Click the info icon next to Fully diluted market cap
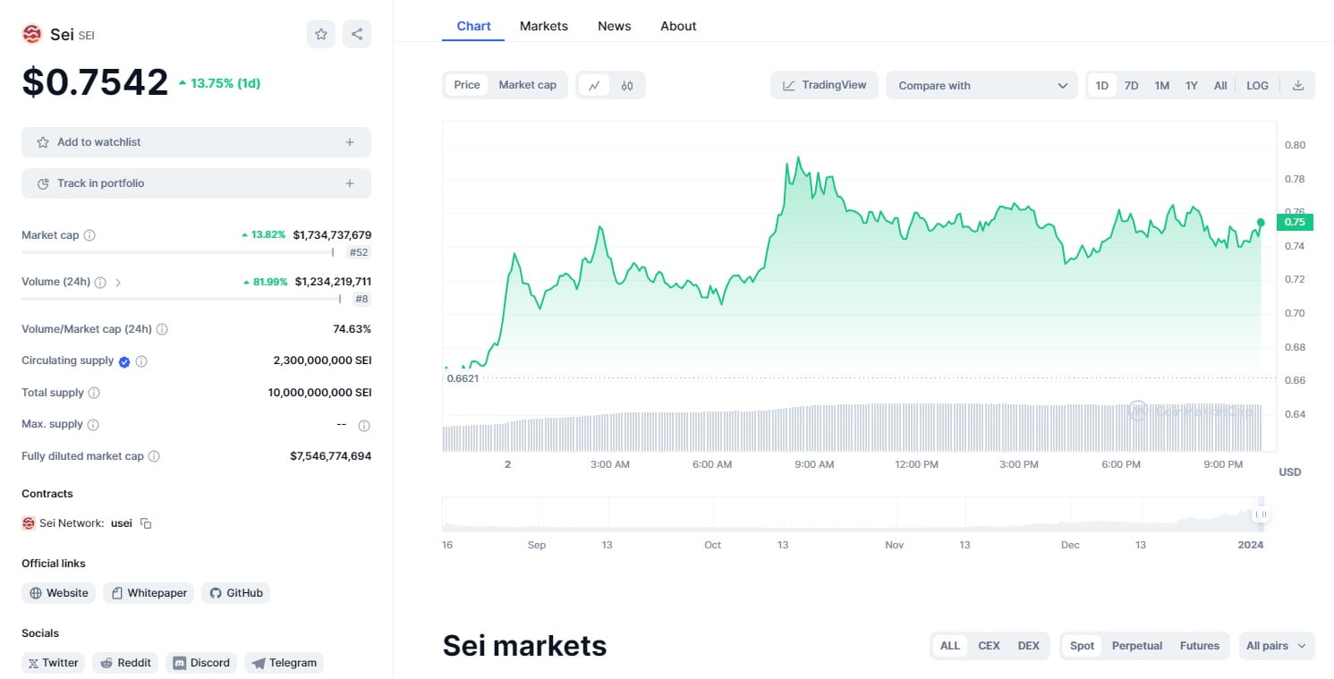The height and width of the screenshot is (679, 1334). (154, 456)
